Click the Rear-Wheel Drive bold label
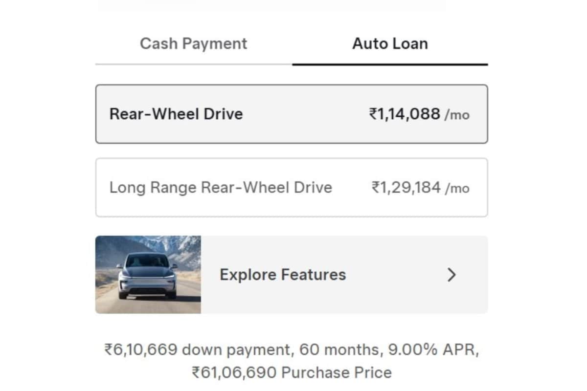Image resolution: width=587 pixels, height=391 pixels. tap(176, 114)
